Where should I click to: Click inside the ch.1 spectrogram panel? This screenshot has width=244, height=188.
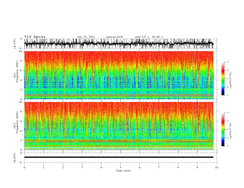click(x=119, y=75)
